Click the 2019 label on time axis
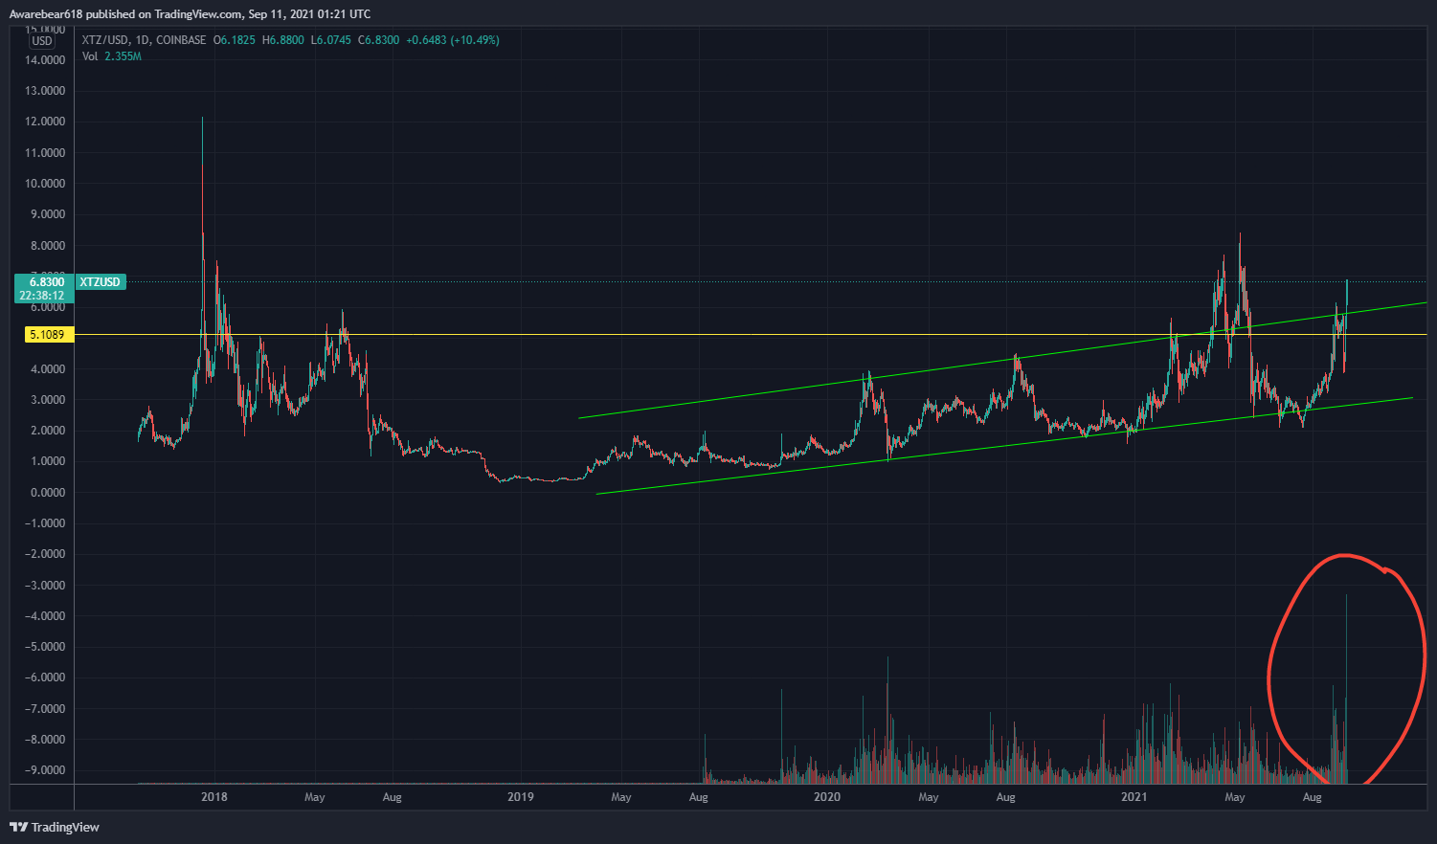 coord(520,797)
